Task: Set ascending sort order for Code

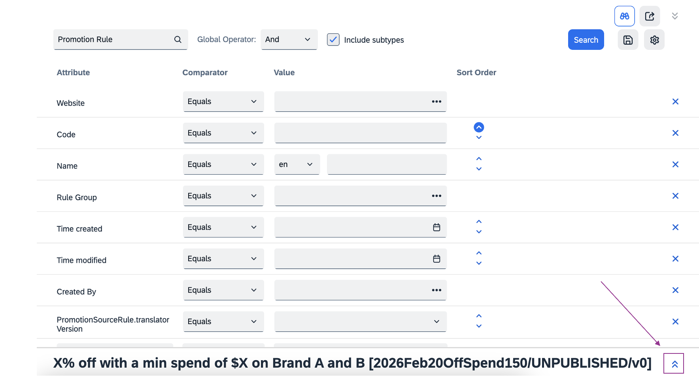Action: pyautogui.click(x=479, y=127)
